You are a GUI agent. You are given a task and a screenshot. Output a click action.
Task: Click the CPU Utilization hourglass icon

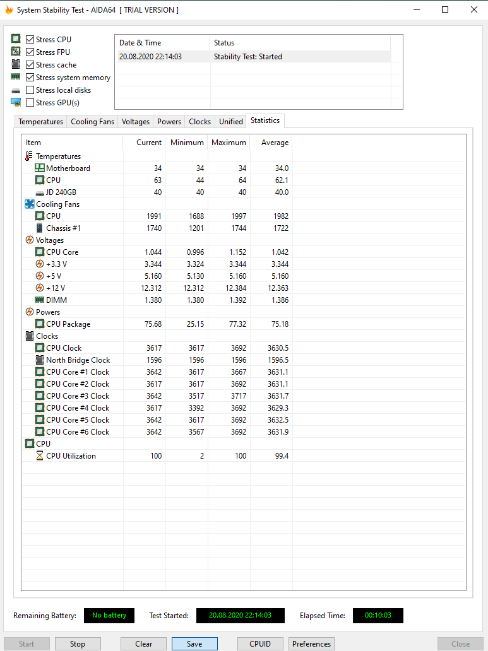point(40,455)
